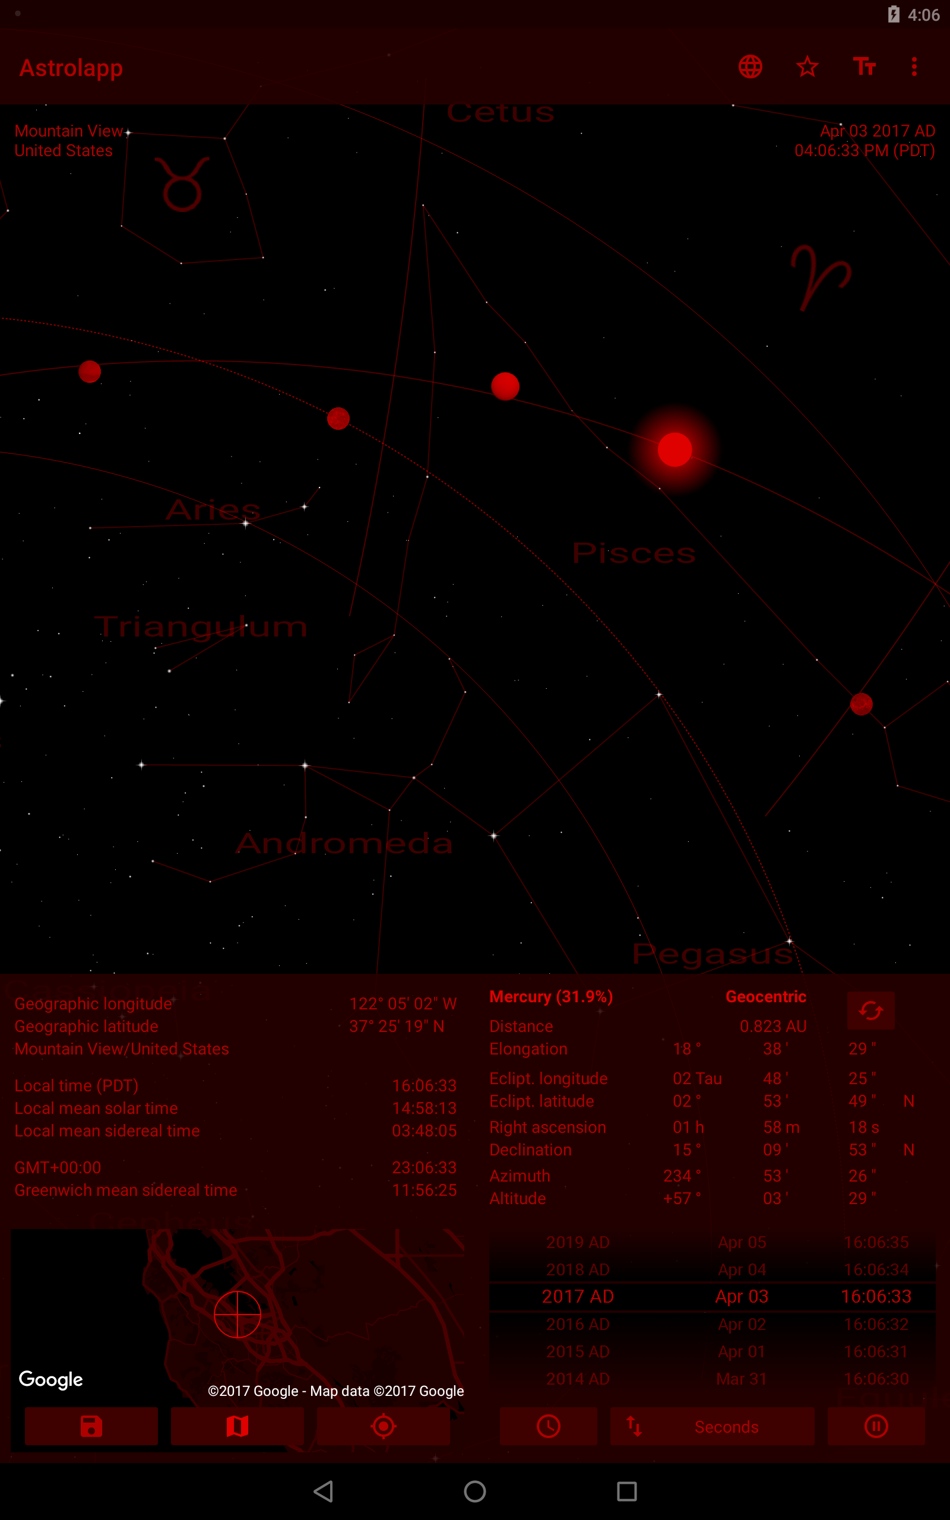Screen dimensions: 950x1520
Task: Pause the time animation
Action: (876, 1426)
